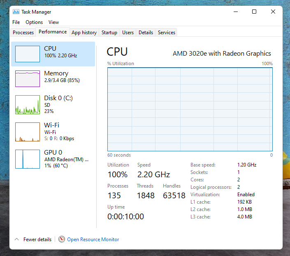Open the Services tab
This screenshot has width=290, height=256.
(167, 33)
